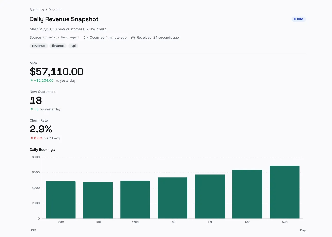This screenshot has width=332, height=237.
Task: Click the New Customers value 18
Action: coord(36,100)
